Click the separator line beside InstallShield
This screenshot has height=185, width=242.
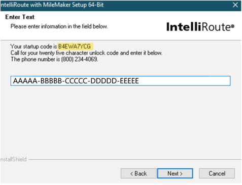pos(135,159)
